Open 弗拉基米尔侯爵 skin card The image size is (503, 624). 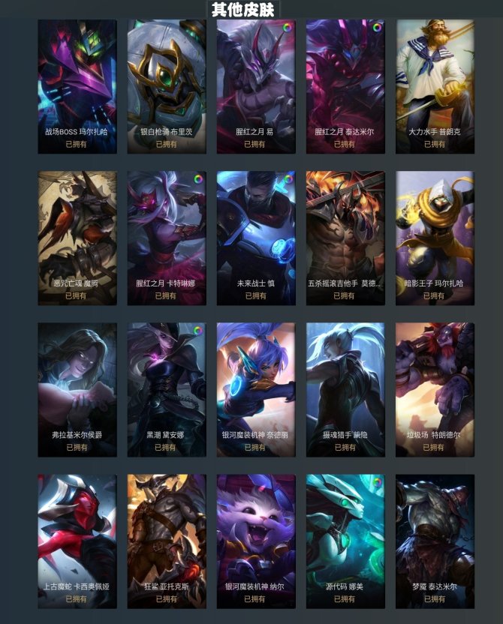tap(77, 390)
